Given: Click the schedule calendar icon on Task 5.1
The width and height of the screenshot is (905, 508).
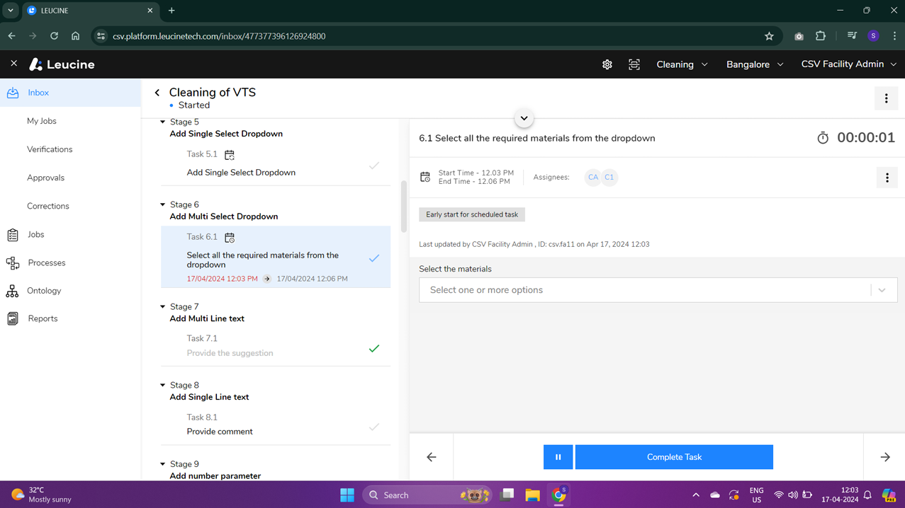Looking at the screenshot, I should pyautogui.click(x=230, y=154).
